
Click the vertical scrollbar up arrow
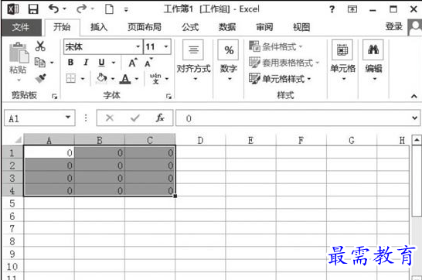[417, 140]
